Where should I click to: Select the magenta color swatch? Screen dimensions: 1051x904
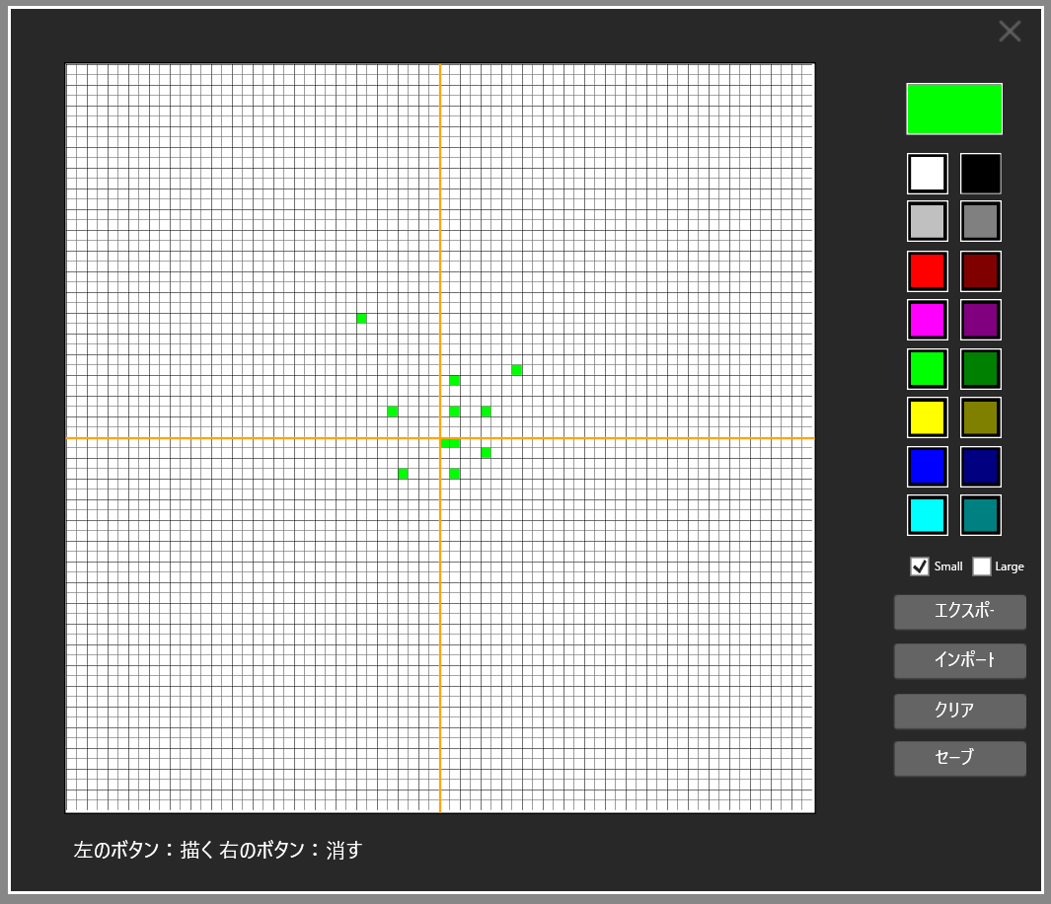coord(927,320)
